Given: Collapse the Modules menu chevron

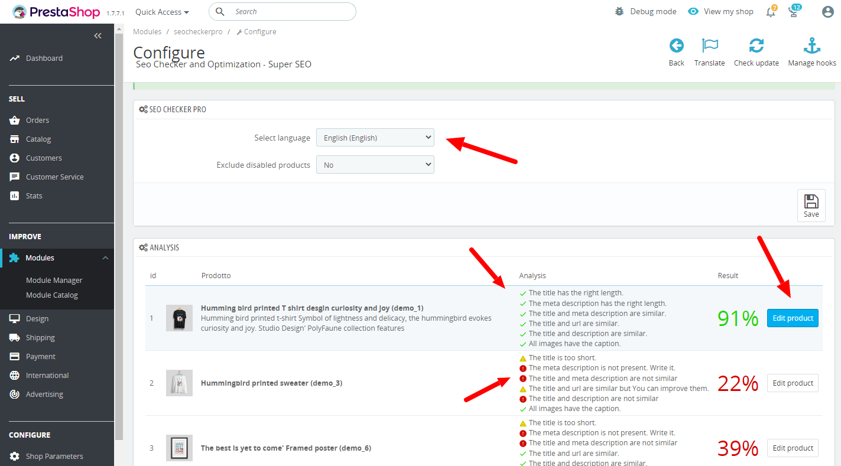Looking at the screenshot, I should [105, 258].
